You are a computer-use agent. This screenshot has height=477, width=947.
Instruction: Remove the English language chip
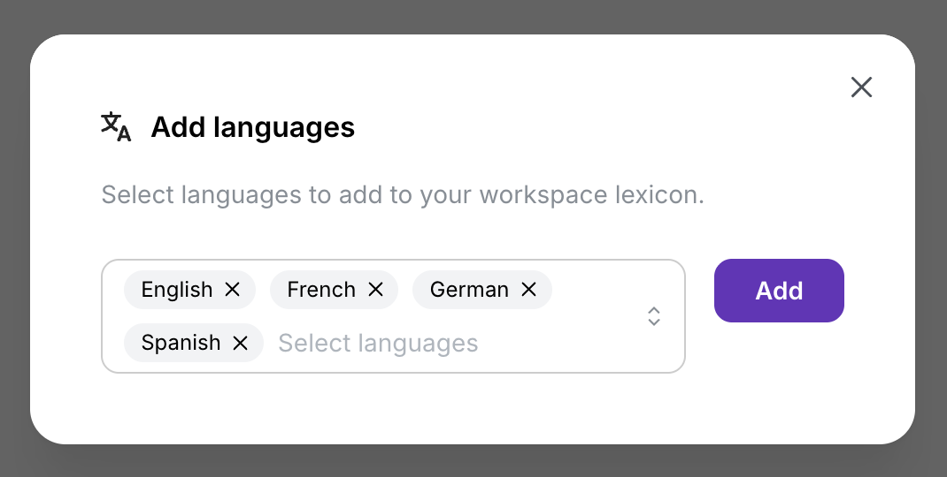point(233,290)
